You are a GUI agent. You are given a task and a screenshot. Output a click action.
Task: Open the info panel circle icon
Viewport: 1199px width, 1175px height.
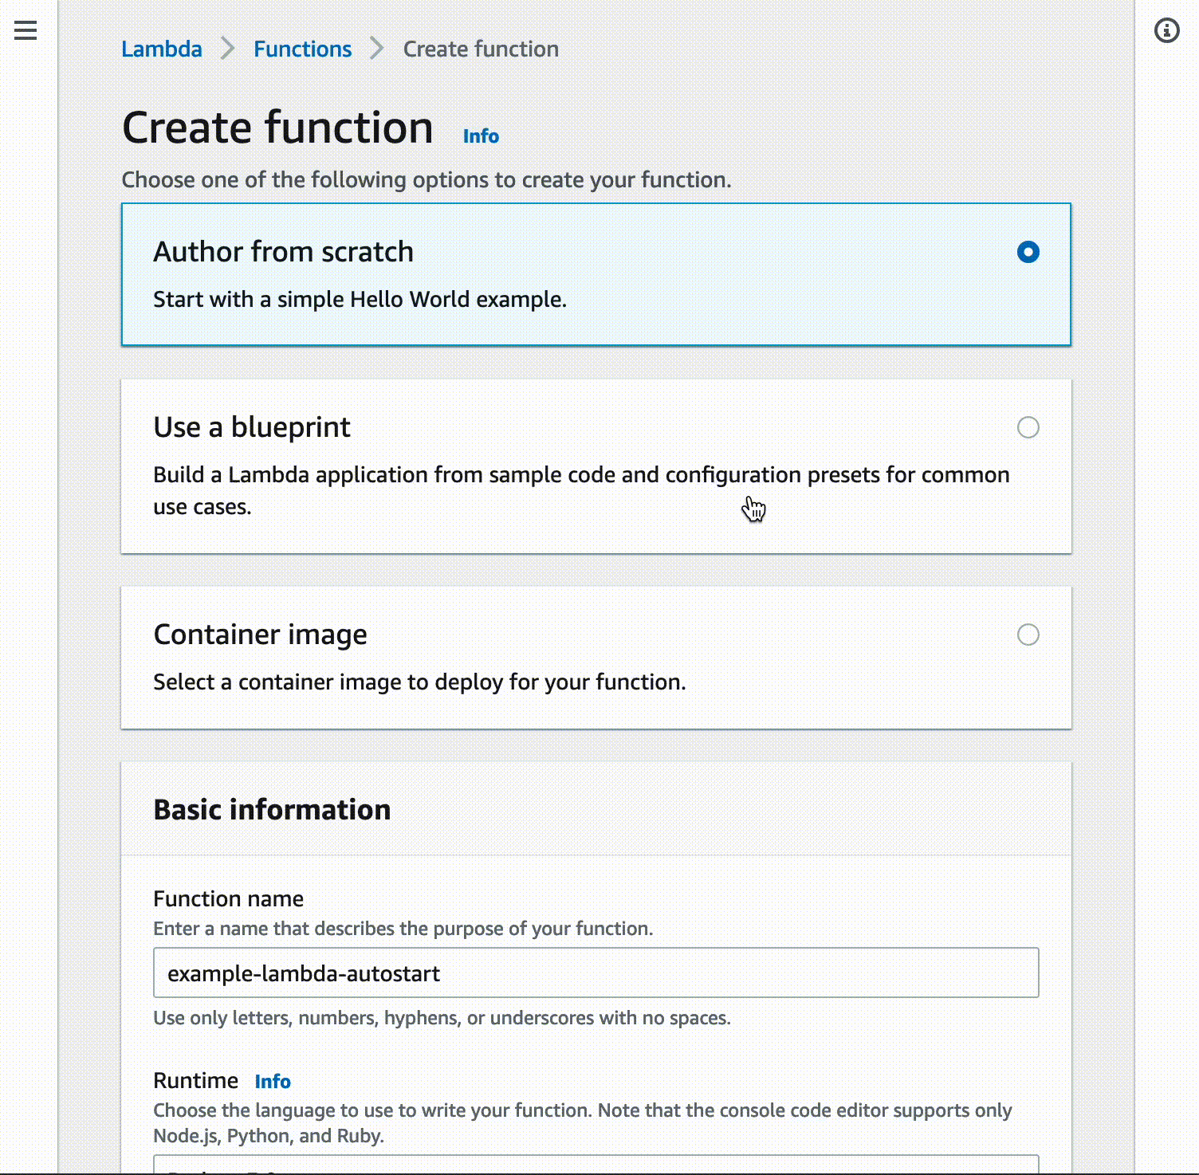pos(1166,30)
